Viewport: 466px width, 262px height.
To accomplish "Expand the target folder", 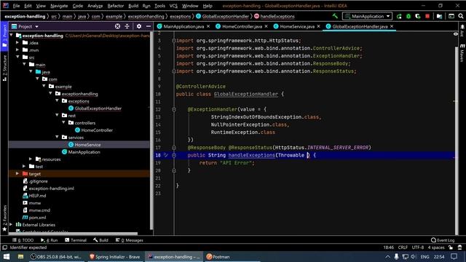I will click(17, 174).
